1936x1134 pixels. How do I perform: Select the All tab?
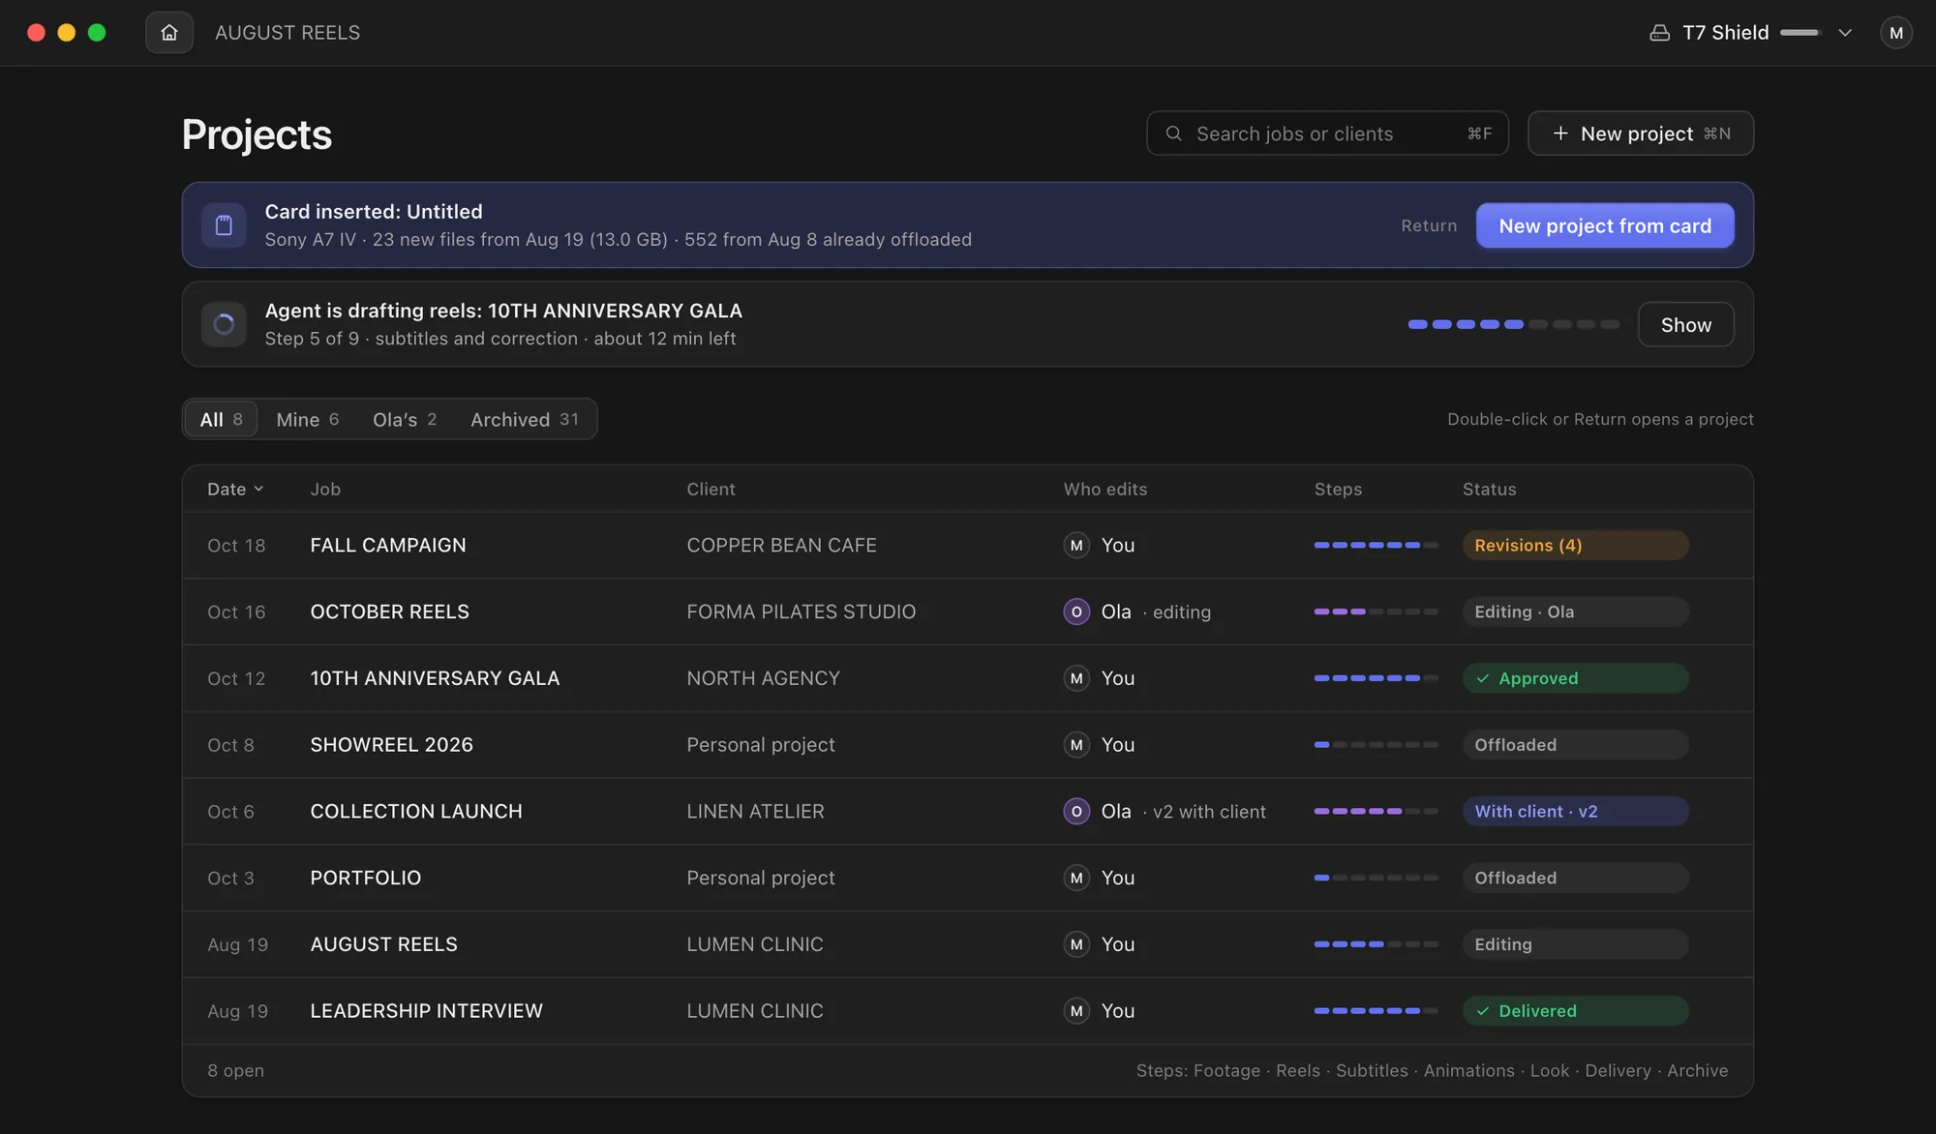click(221, 419)
